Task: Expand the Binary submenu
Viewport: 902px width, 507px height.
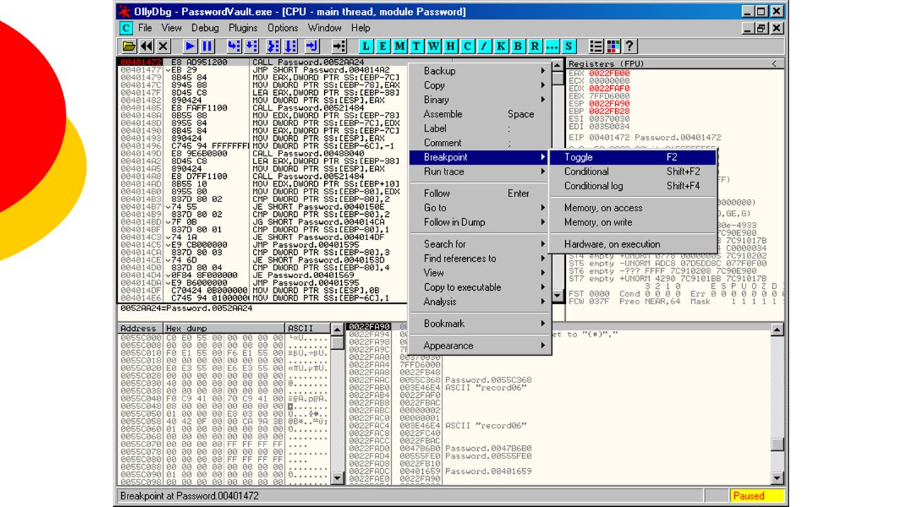Action: pos(480,99)
